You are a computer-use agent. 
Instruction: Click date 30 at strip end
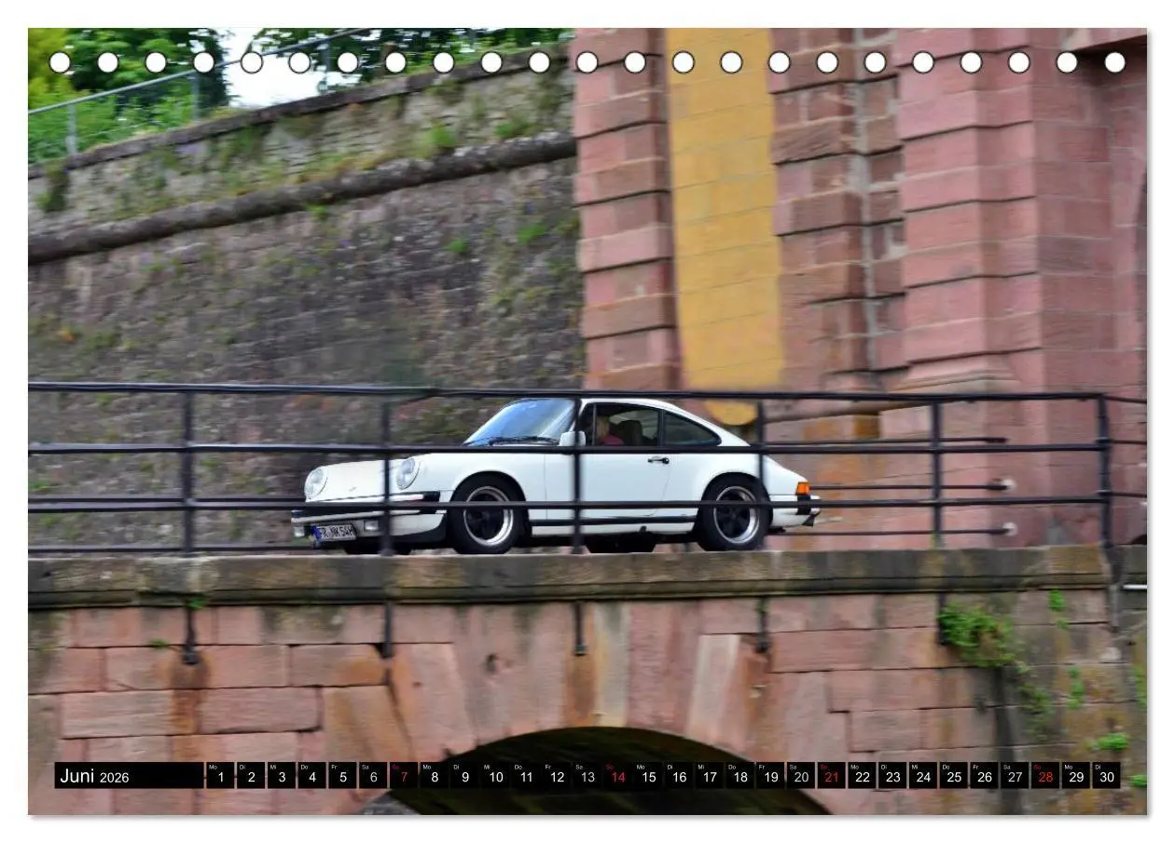click(1106, 776)
